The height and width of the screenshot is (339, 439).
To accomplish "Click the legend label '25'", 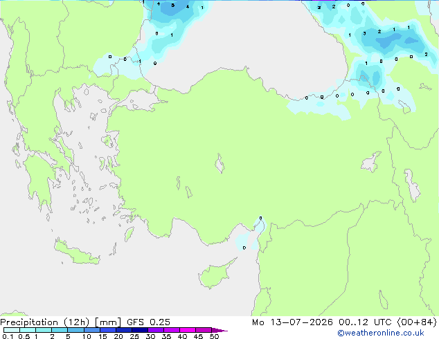I will click(134, 336).
